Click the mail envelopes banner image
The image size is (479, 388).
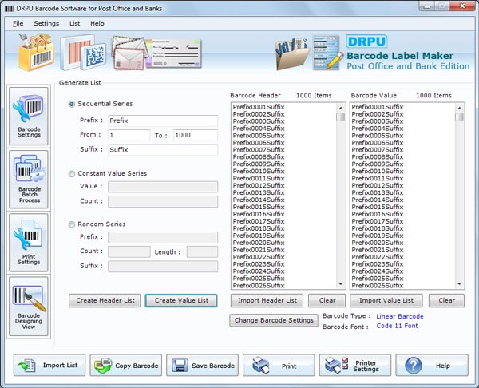point(129,53)
